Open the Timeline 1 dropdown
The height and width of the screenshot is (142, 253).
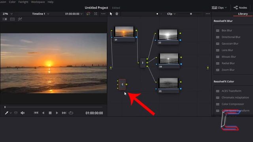click(40, 14)
